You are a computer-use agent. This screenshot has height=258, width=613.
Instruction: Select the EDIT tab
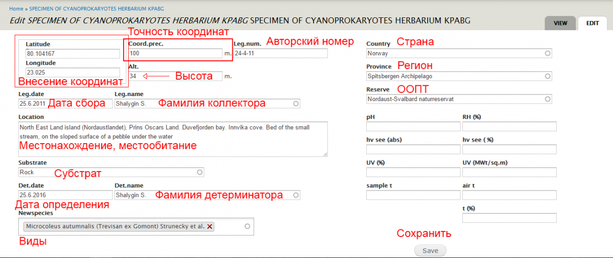593,24
